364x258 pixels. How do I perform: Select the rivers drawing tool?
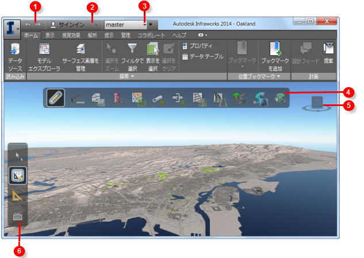260,99
